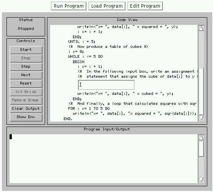Click the Program Input/Output scrollbar thumb
The image size is (213, 192).
[201, 149]
